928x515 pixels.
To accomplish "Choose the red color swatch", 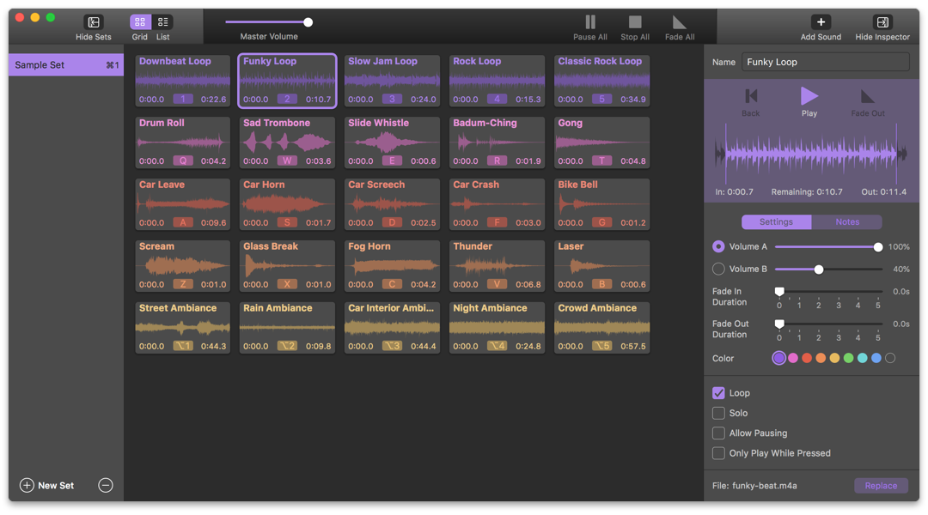I will tap(807, 358).
